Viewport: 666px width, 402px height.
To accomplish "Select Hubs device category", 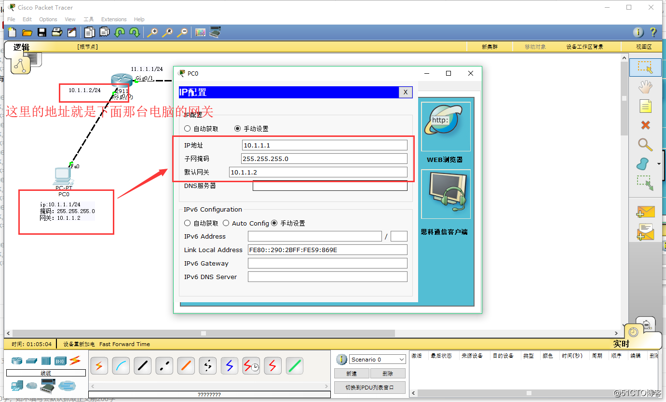I will tap(46, 361).
